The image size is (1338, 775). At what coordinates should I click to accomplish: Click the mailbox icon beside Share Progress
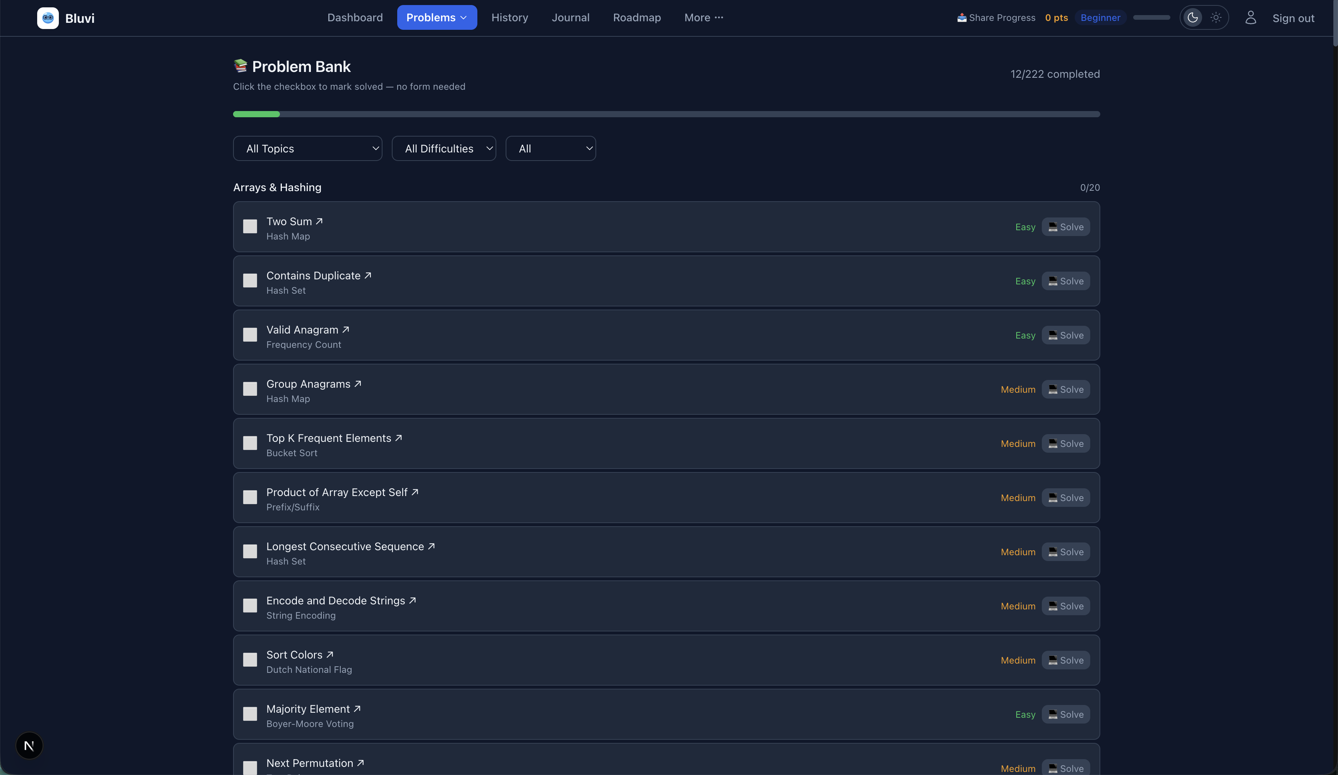(x=962, y=17)
